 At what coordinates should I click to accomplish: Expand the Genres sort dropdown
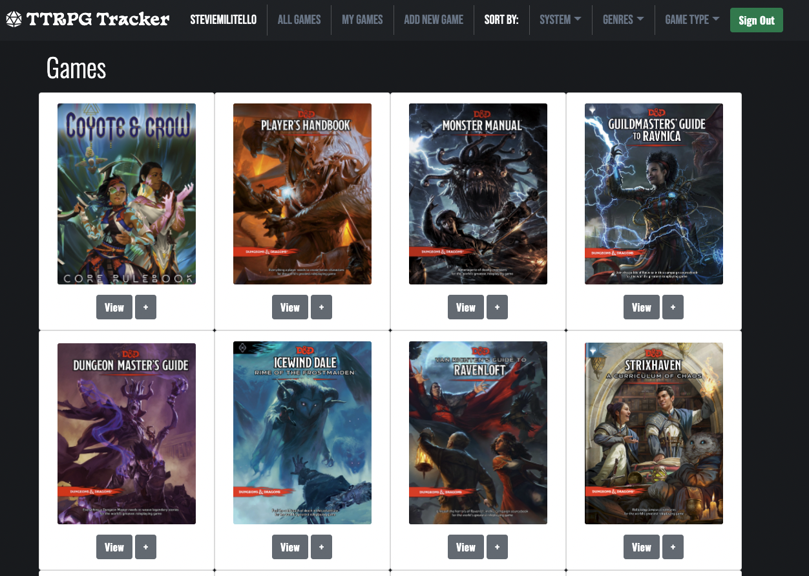click(x=623, y=19)
